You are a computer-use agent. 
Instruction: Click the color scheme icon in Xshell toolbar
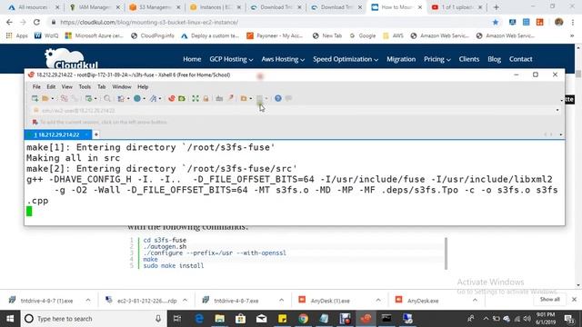coord(121,98)
